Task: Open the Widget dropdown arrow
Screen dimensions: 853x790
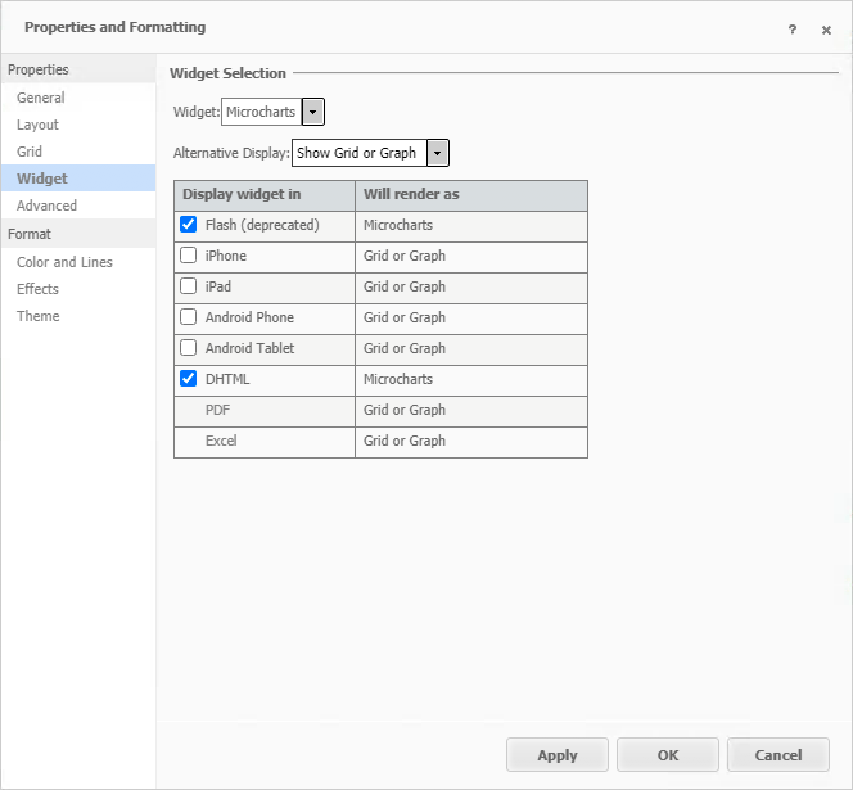Action: [x=313, y=112]
